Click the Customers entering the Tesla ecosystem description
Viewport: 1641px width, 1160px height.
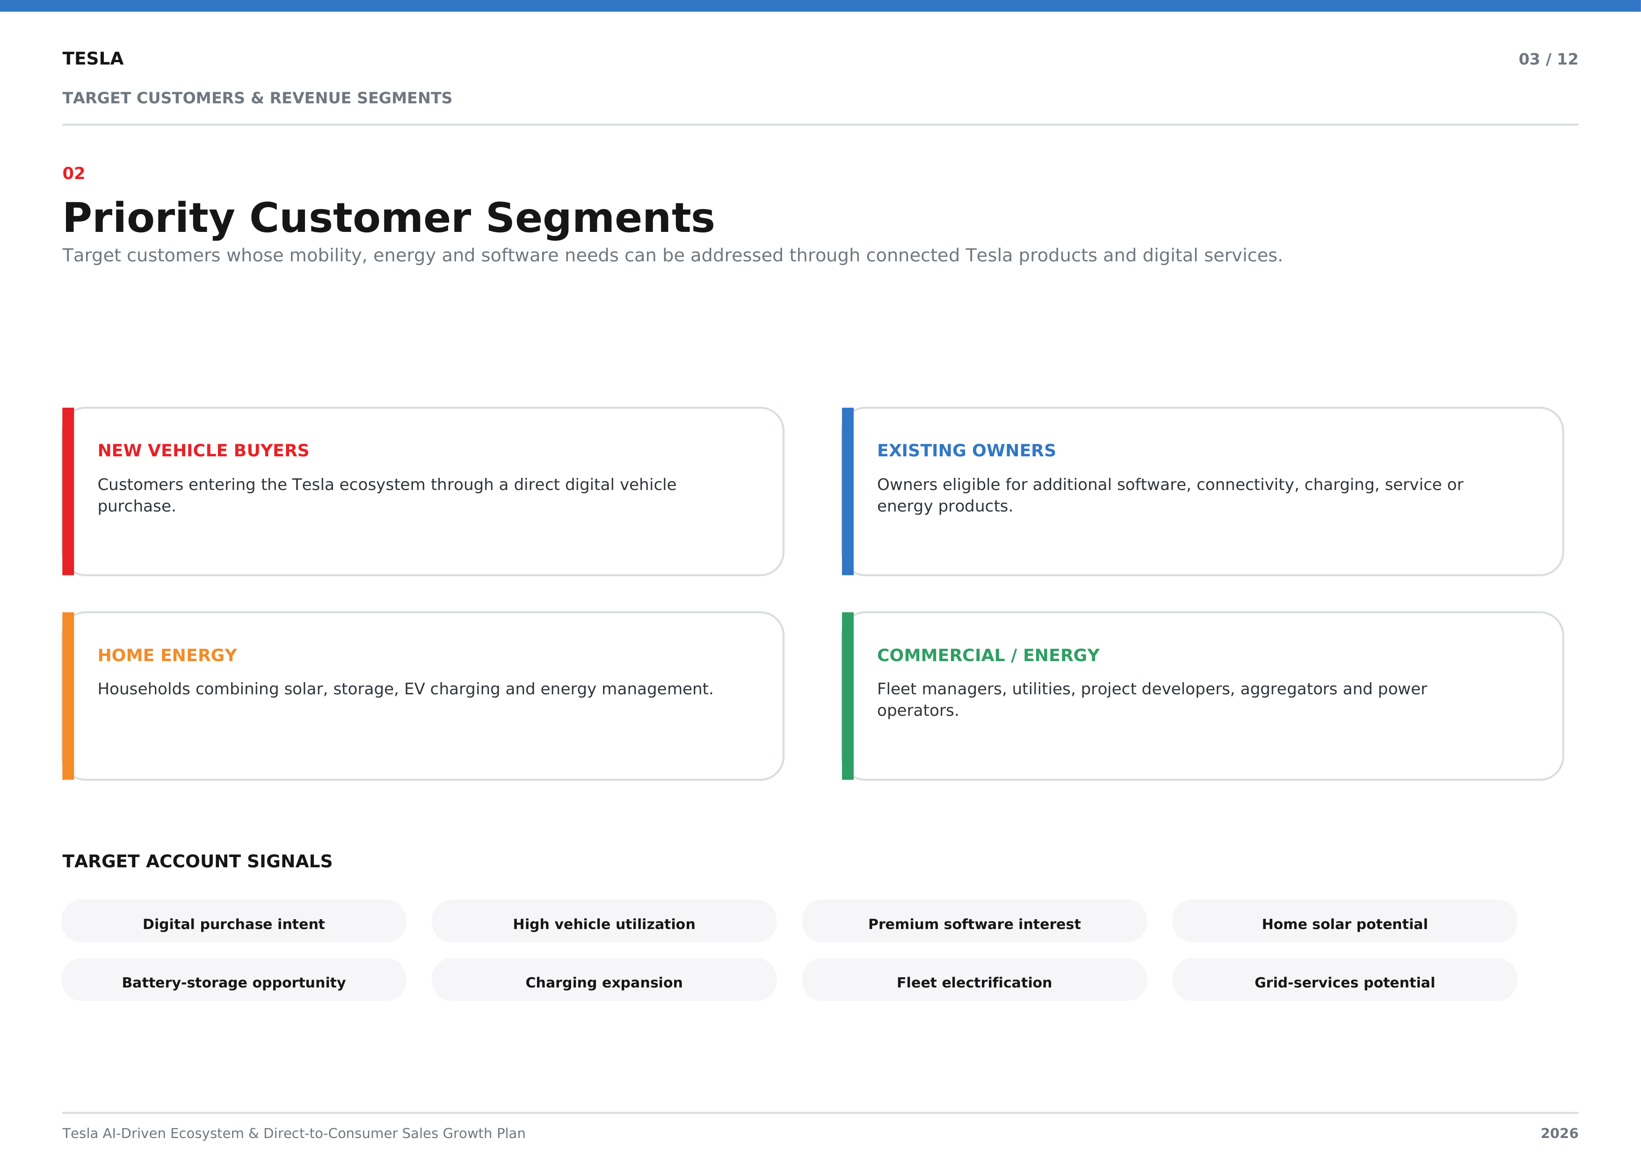point(387,495)
